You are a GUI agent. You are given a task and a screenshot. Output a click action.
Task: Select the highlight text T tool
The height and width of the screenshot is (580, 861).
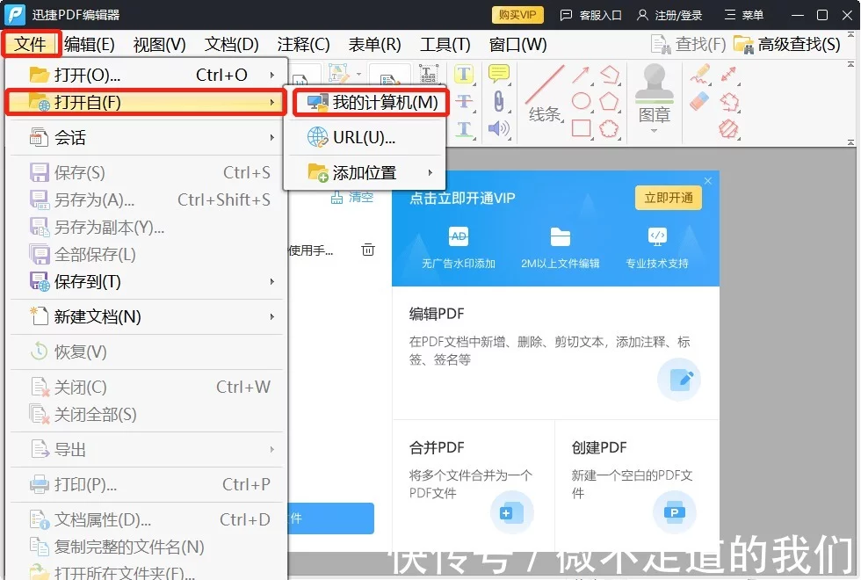pos(464,74)
